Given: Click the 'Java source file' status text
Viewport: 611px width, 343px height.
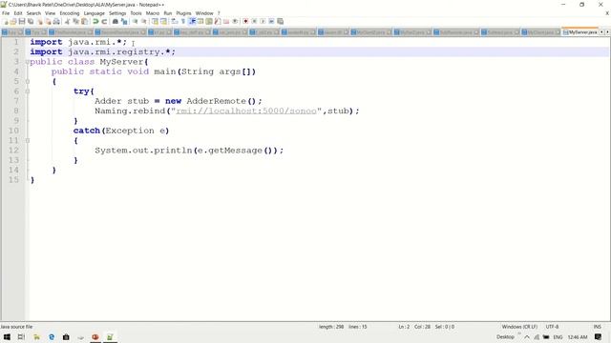Looking at the screenshot, I should tap(16, 327).
